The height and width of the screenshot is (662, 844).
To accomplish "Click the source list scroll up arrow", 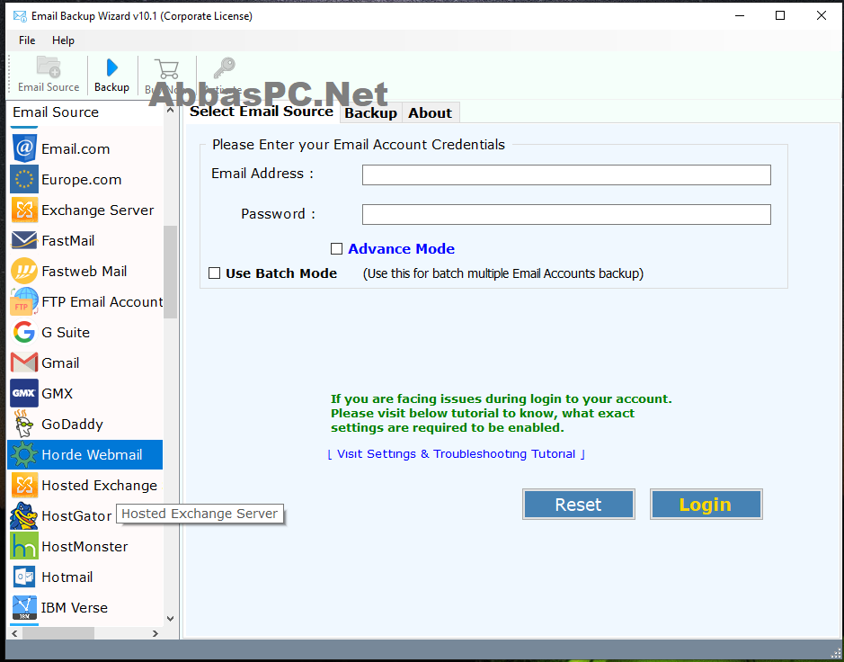I will pyautogui.click(x=170, y=111).
